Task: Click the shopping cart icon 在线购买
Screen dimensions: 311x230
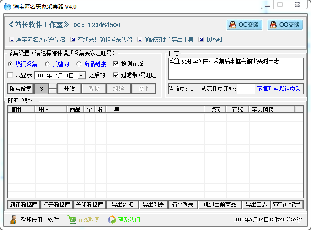Action: click(x=72, y=219)
